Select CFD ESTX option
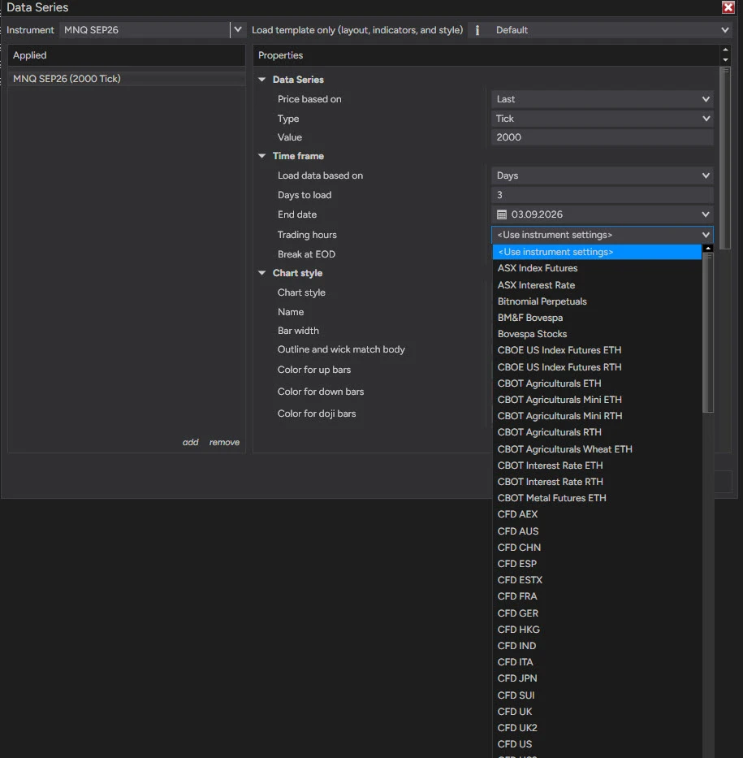 [x=597, y=580]
